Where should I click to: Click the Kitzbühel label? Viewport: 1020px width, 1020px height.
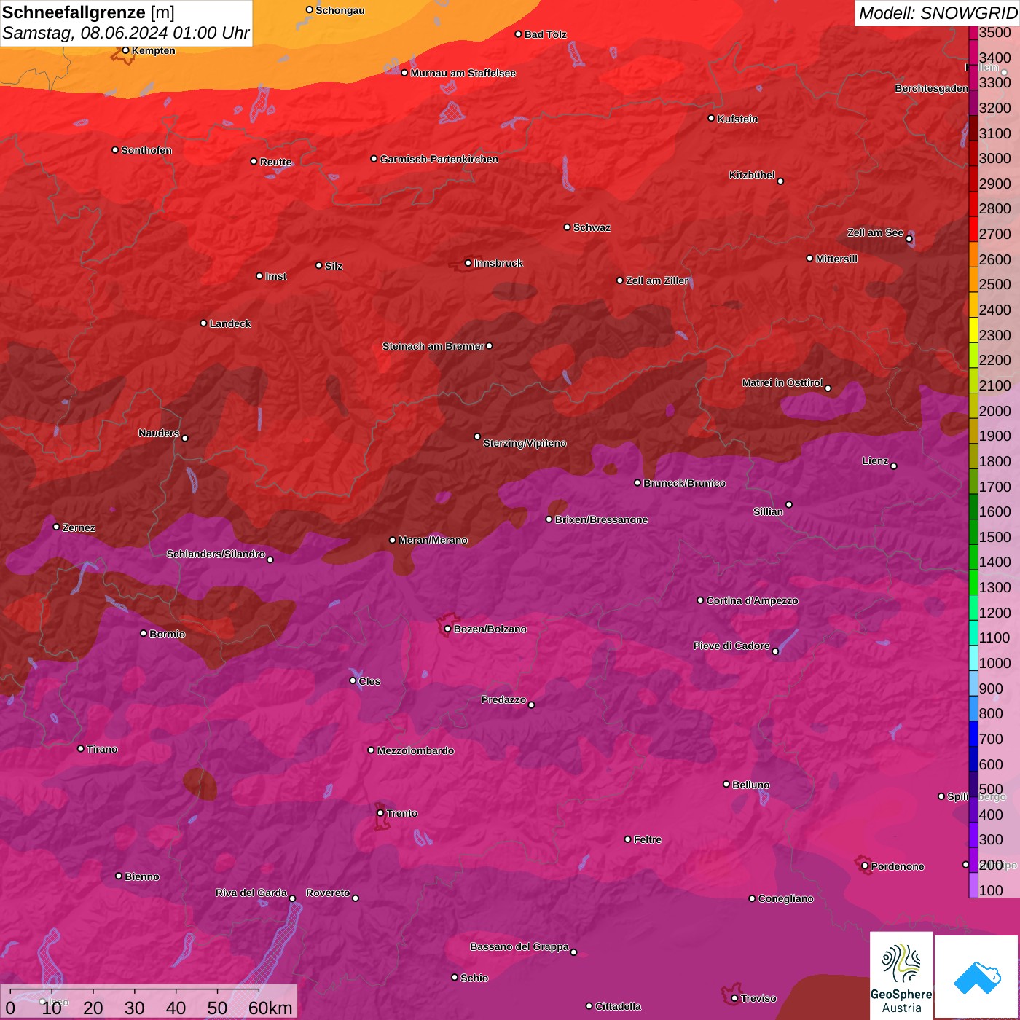[x=752, y=175]
